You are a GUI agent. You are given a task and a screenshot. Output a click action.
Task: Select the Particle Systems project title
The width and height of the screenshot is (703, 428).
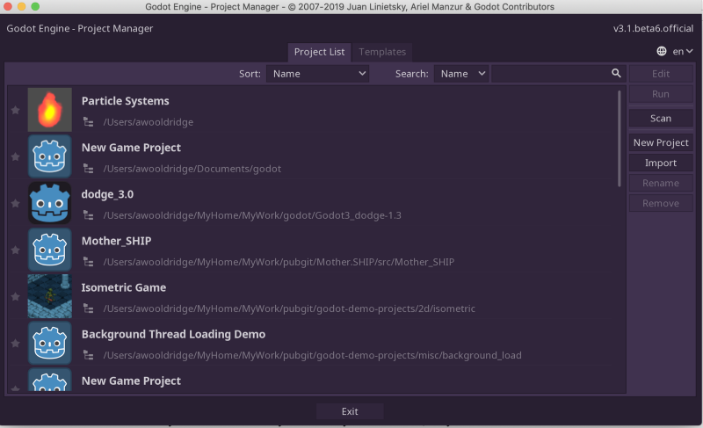click(x=125, y=101)
